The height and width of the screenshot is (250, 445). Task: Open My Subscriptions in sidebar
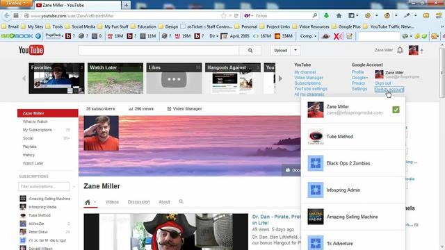(x=37, y=130)
